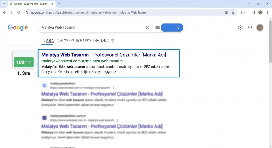The width and height of the screenshot is (272, 148).
Task: Click the browser forward arrow
Action: [11, 12]
